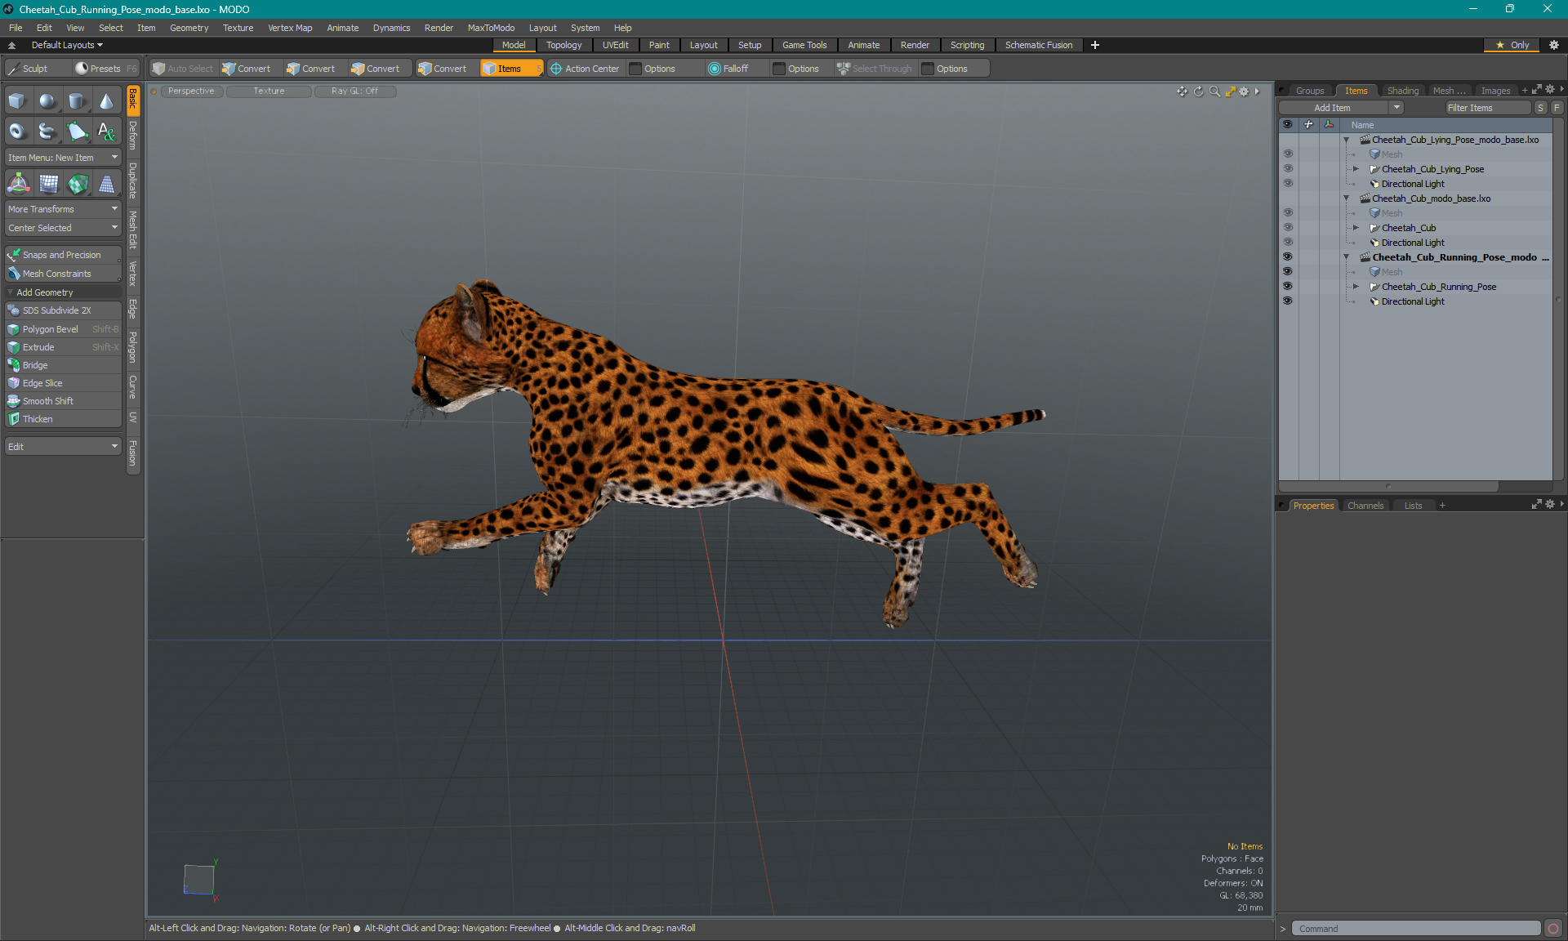Click Polygon Bevel tool
Viewport: 1568px width, 941px height.
(x=63, y=329)
